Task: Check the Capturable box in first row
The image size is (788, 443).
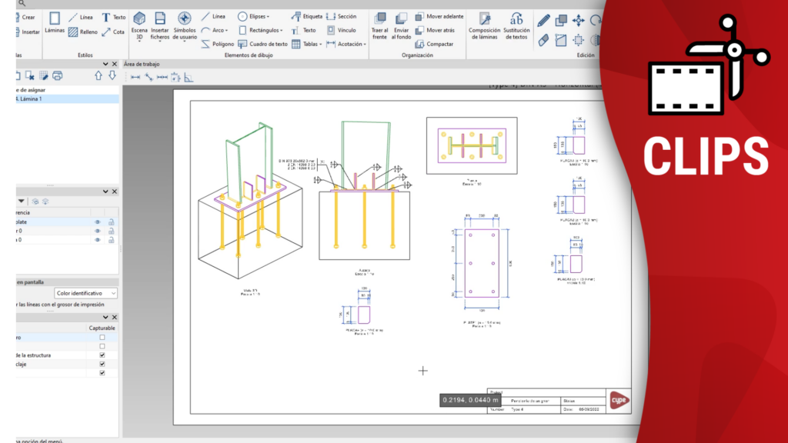Action: [102, 337]
